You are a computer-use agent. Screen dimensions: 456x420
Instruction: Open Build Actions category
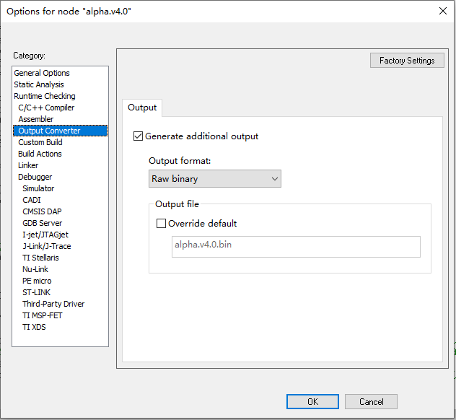click(x=40, y=154)
